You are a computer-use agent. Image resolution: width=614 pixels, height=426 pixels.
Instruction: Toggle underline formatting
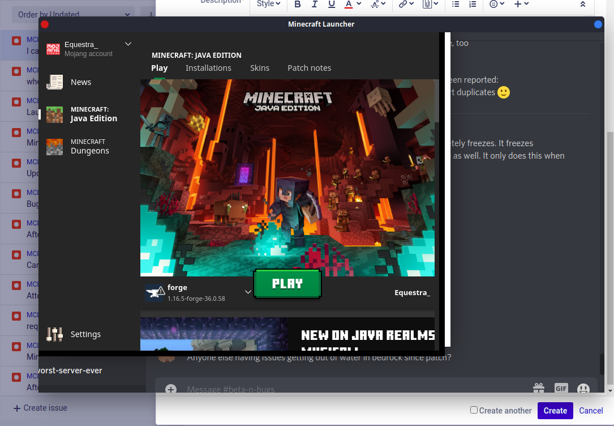(332, 4)
